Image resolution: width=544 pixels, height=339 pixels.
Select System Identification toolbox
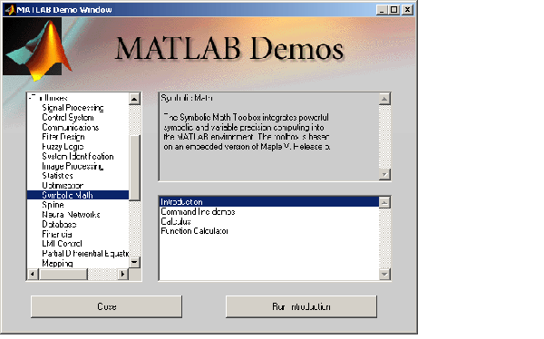78,157
